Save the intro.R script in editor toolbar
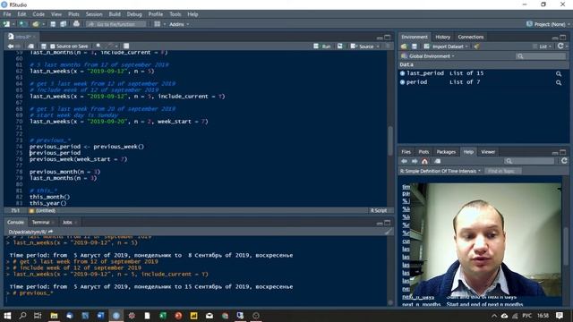Image resolution: width=573 pixels, height=322 pixels. [44, 47]
